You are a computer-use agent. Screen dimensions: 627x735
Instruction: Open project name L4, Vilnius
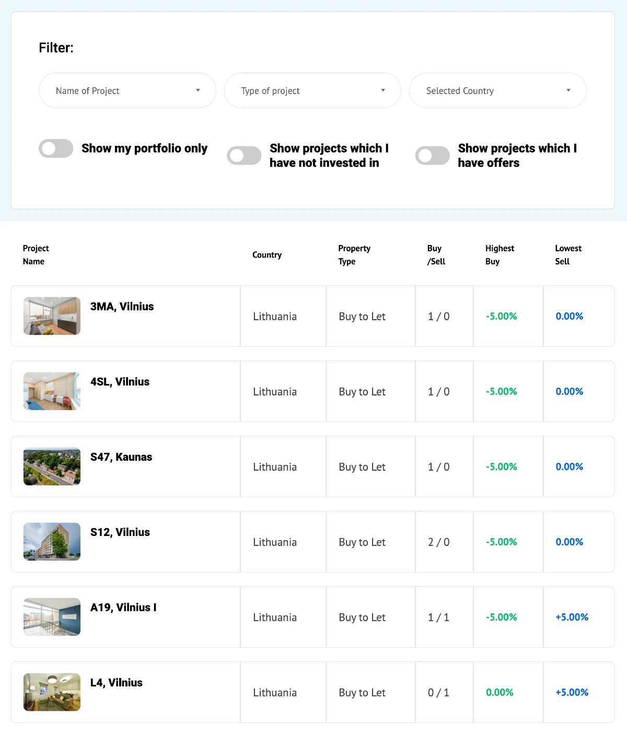(x=117, y=683)
